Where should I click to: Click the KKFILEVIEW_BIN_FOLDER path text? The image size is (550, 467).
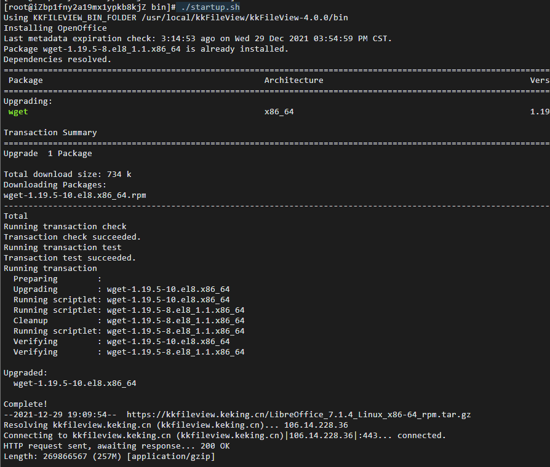[245, 18]
